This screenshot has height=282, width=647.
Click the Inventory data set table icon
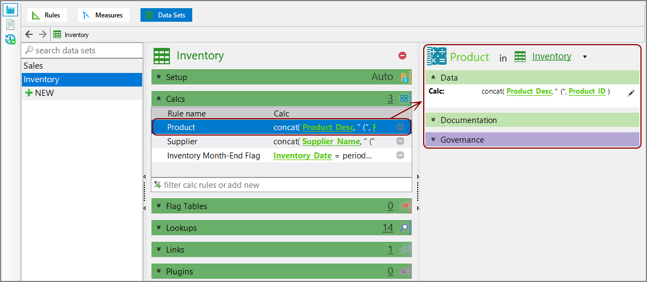pyautogui.click(x=162, y=56)
